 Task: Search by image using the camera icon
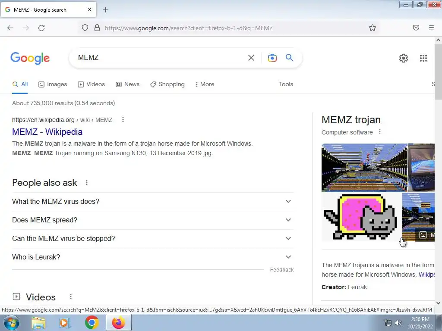tap(272, 58)
